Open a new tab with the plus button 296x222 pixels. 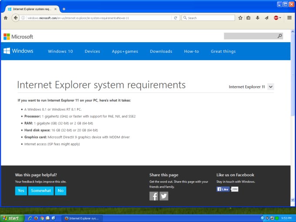coord(64,9)
